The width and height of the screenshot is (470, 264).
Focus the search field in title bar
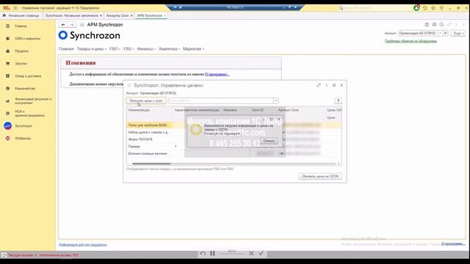click(377, 8)
